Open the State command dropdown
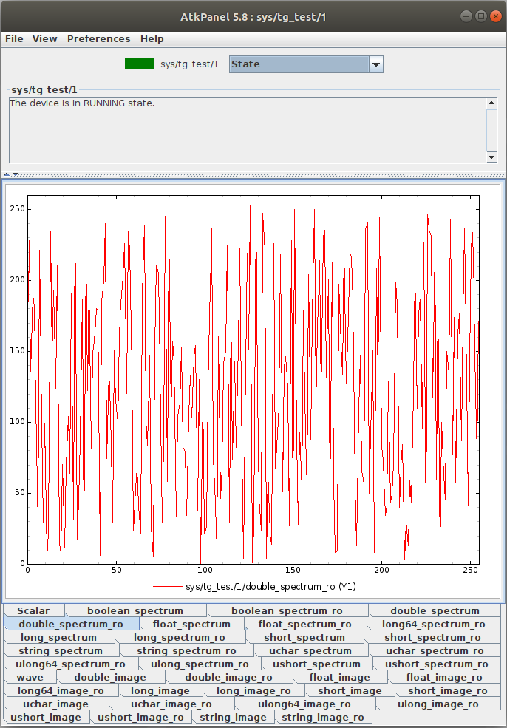This screenshot has width=507, height=728. (x=306, y=64)
